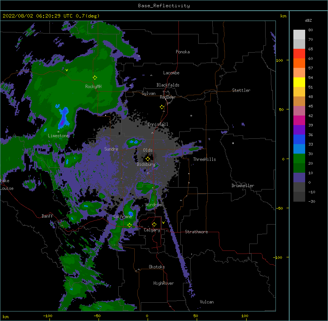Click the Calgary city label
This screenshot has width=328, height=321.
point(152,230)
